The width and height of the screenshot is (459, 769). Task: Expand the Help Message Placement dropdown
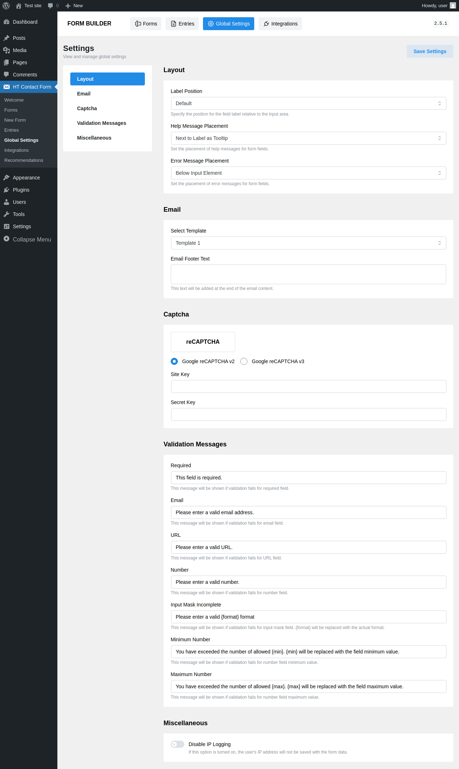pyautogui.click(x=308, y=138)
